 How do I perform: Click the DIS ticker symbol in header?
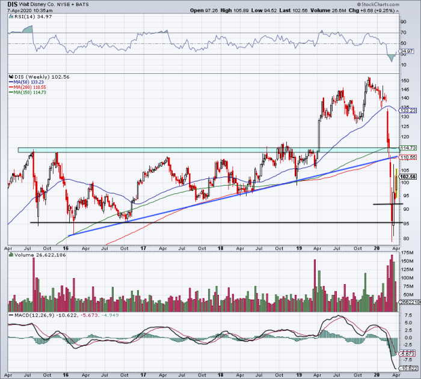click(12, 4)
